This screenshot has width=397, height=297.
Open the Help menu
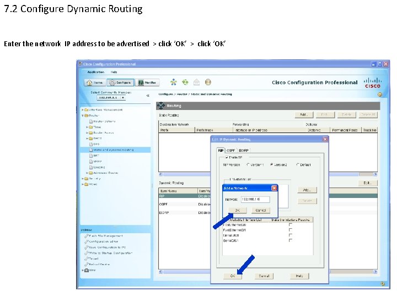click(114, 72)
